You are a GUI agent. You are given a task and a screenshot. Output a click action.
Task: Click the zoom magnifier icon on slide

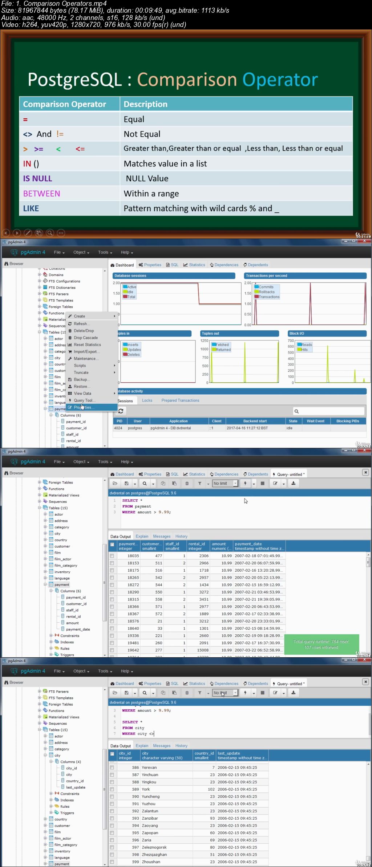tap(50, 233)
